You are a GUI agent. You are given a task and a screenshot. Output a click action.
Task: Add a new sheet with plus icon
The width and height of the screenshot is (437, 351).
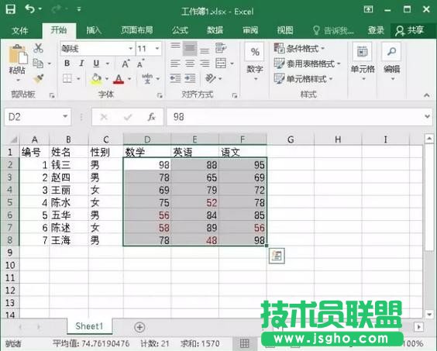[139, 327]
